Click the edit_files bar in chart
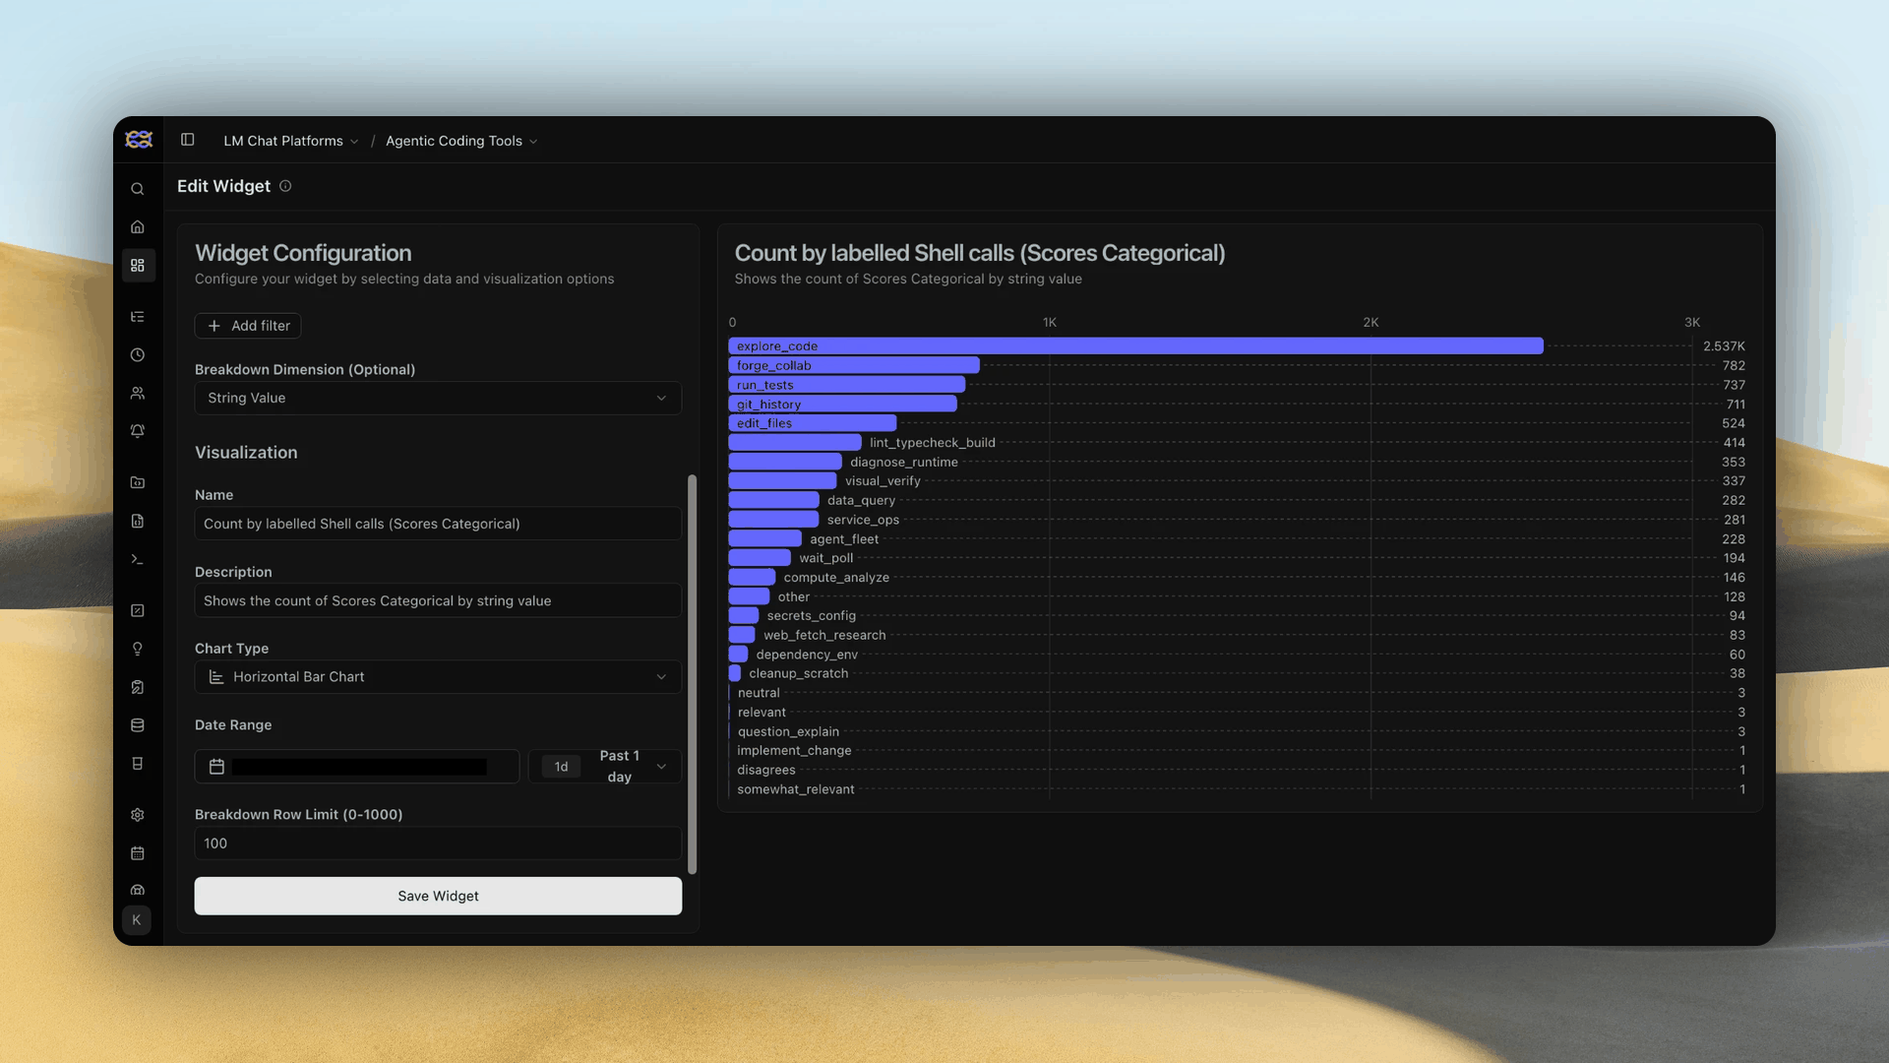This screenshot has height=1063, width=1889. pyautogui.click(x=813, y=423)
